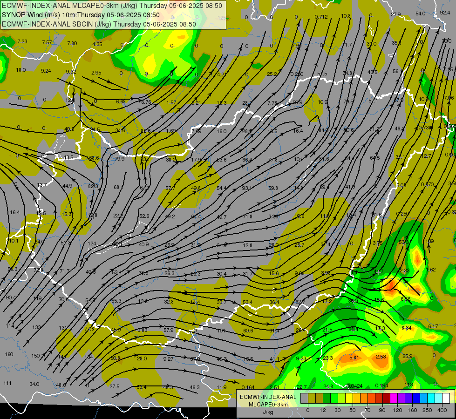Click the white swatch ending the legend bar
The width and height of the screenshot is (456, 419).
446,398
